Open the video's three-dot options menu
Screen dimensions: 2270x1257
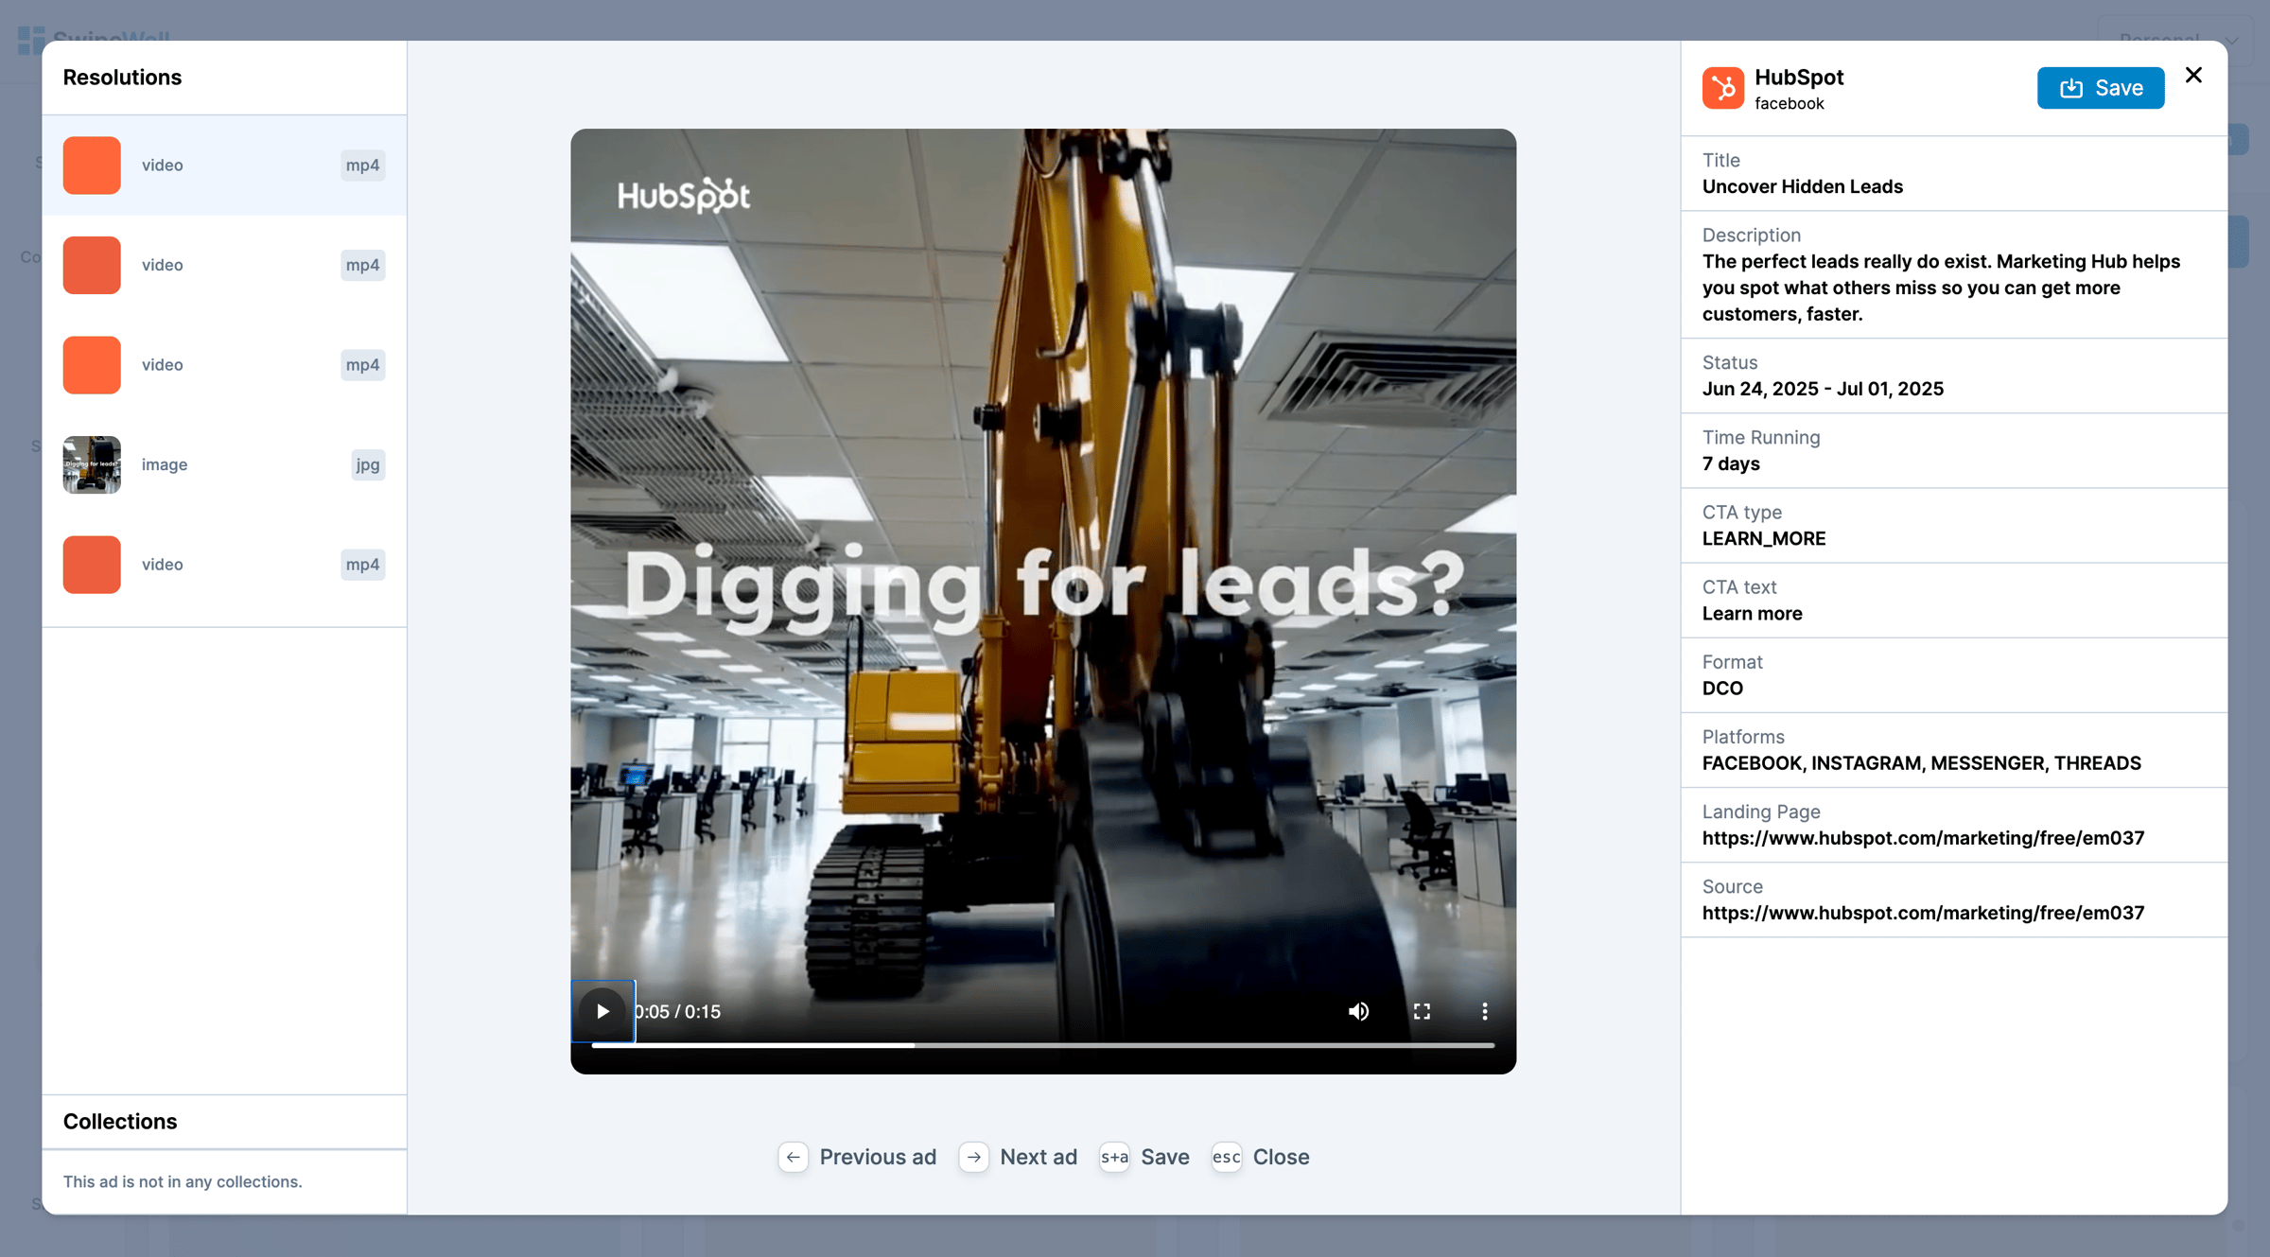tap(1484, 1011)
